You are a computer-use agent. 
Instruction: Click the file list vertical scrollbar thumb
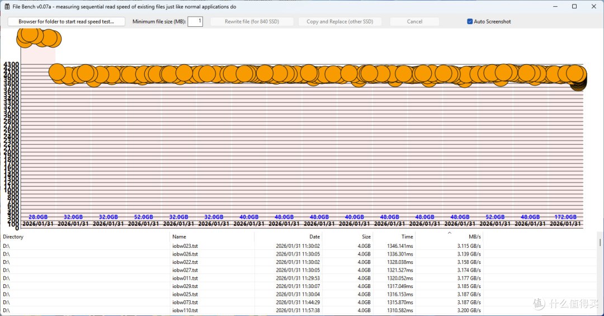point(600,242)
